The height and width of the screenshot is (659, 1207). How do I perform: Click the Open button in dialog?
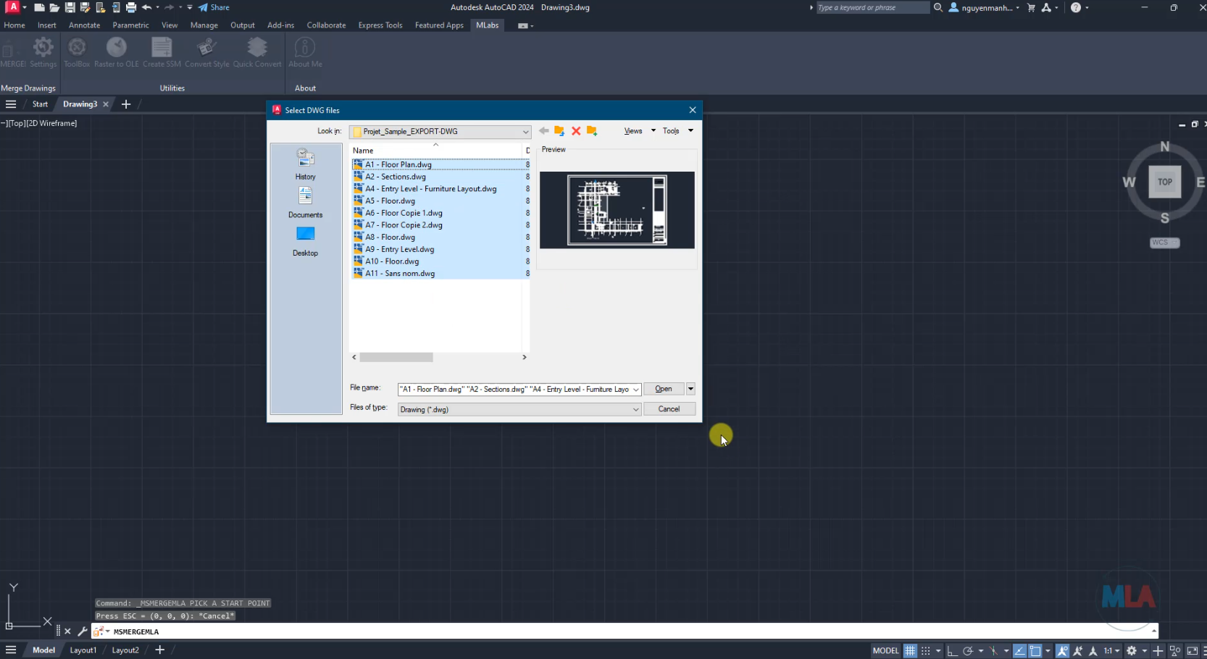(664, 389)
